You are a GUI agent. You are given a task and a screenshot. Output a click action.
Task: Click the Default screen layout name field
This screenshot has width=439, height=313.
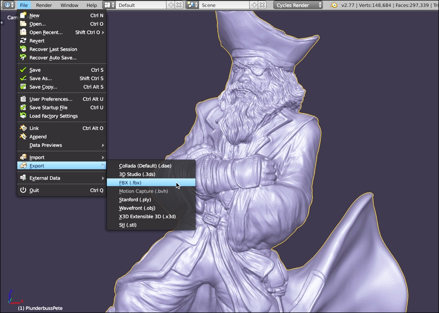click(x=141, y=5)
